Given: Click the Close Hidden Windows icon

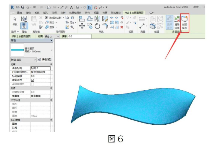Looking at the screenshot, I should pyautogui.click(x=96, y=7).
